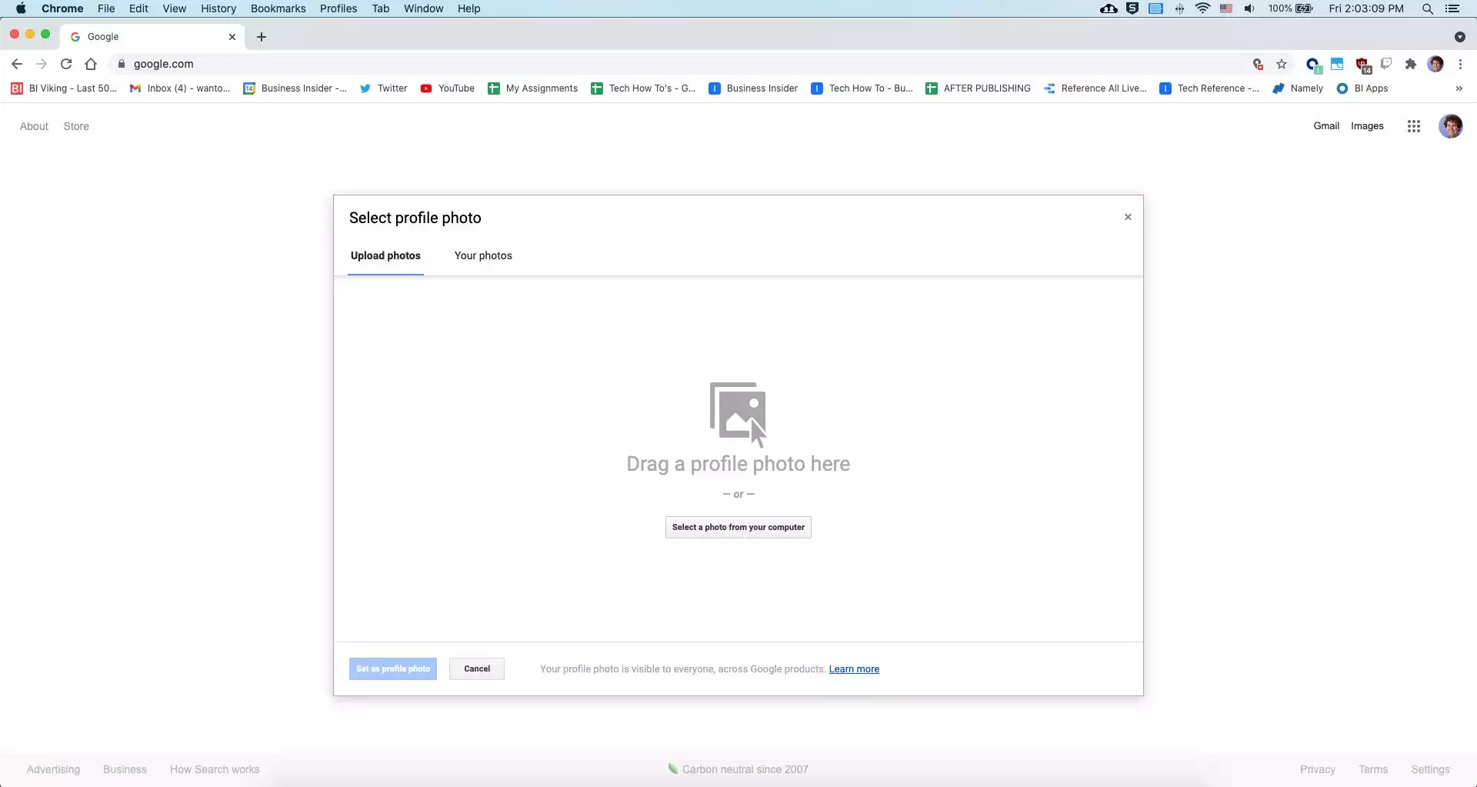Viewport: 1477px width, 787px height.
Task: Open Chrome three-dot menu
Action: click(x=1460, y=64)
